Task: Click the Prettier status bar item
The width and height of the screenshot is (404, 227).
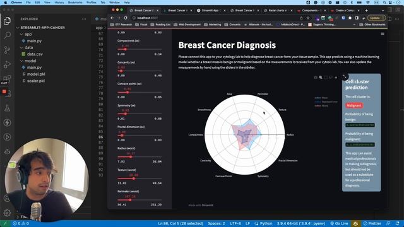Action: coord(372,223)
